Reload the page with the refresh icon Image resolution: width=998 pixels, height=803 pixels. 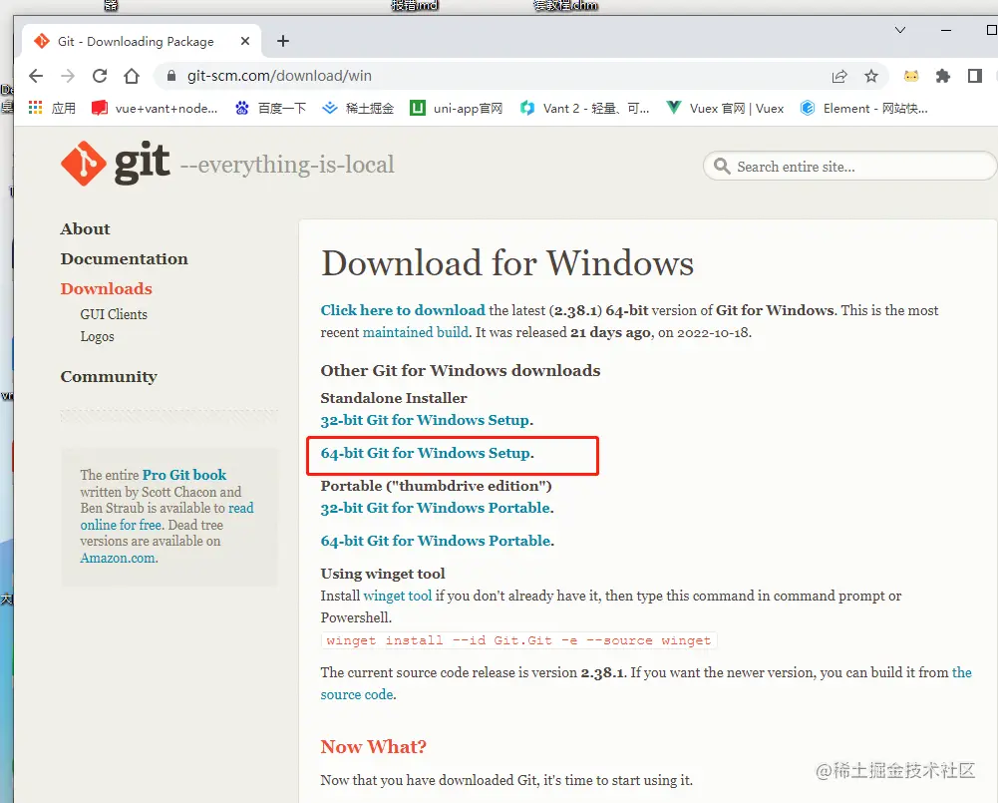(100, 76)
